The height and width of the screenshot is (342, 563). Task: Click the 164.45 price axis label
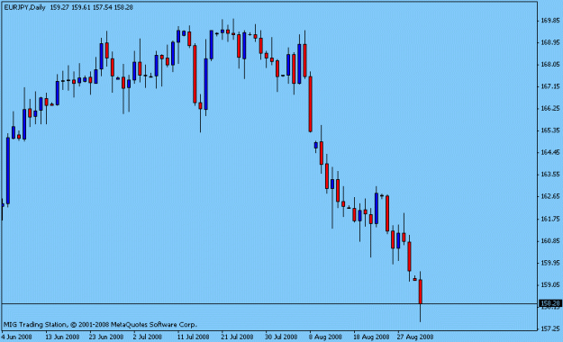(550, 152)
